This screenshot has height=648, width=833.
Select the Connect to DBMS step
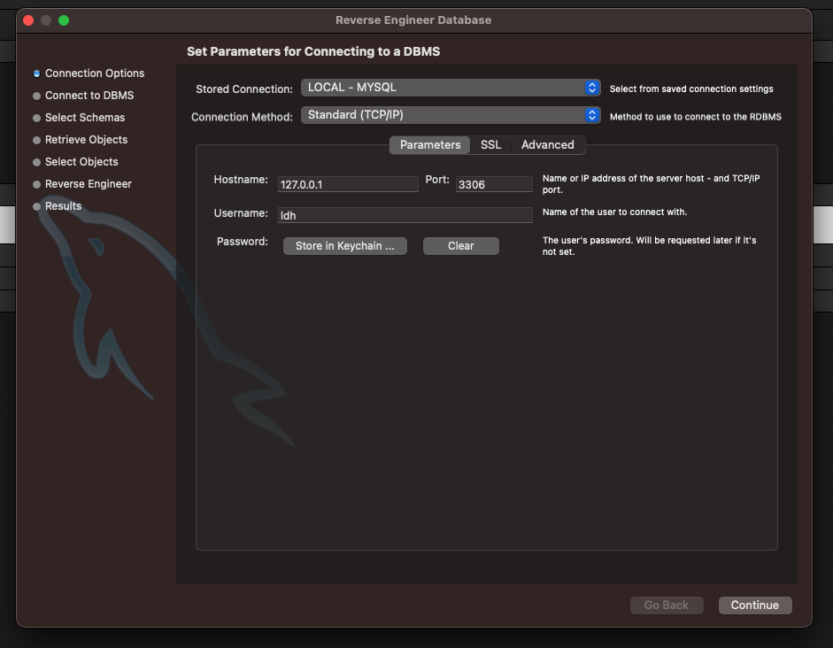pyautogui.click(x=89, y=96)
